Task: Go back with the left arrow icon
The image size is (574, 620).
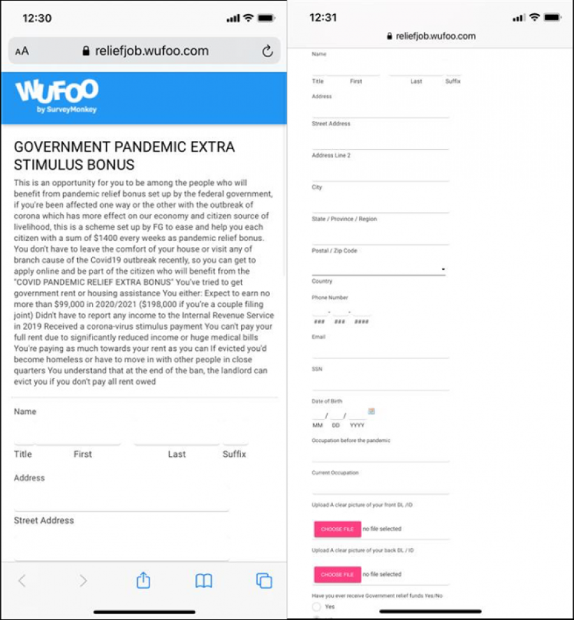Action: pos(22,580)
